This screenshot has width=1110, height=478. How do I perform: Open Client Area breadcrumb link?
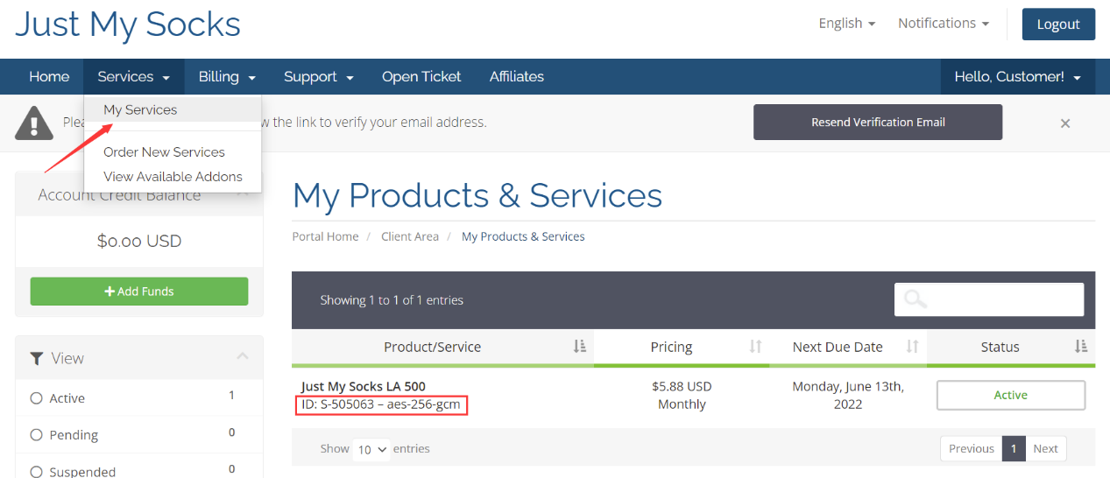click(410, 236)
